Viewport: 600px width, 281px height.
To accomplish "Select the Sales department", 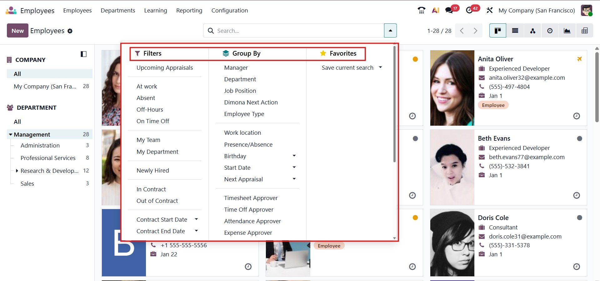I will 27,183.
